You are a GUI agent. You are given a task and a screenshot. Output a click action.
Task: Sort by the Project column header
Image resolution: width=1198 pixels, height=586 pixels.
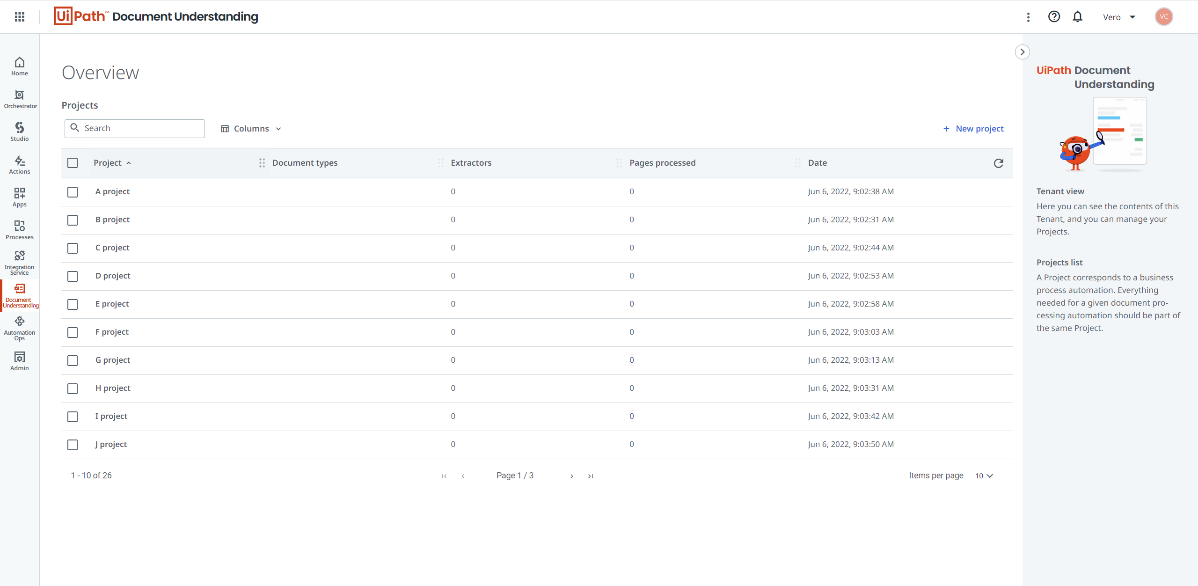point(112,163)
